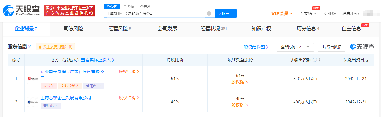
Task: Click the 51% 持股比例 cell
Action: 175,79
